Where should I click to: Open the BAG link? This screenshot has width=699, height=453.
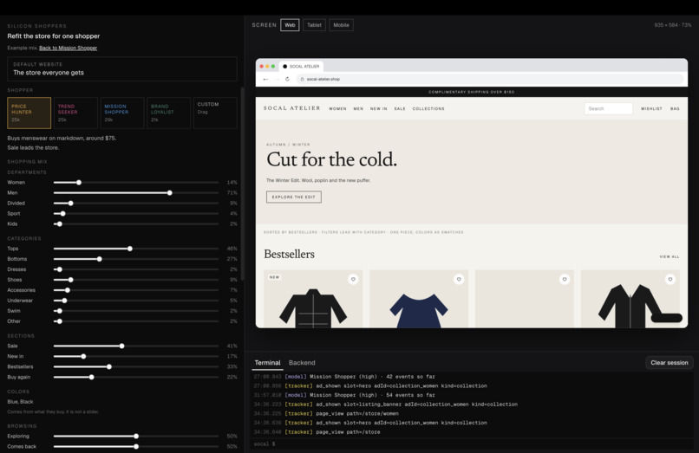tap(675, 108)
